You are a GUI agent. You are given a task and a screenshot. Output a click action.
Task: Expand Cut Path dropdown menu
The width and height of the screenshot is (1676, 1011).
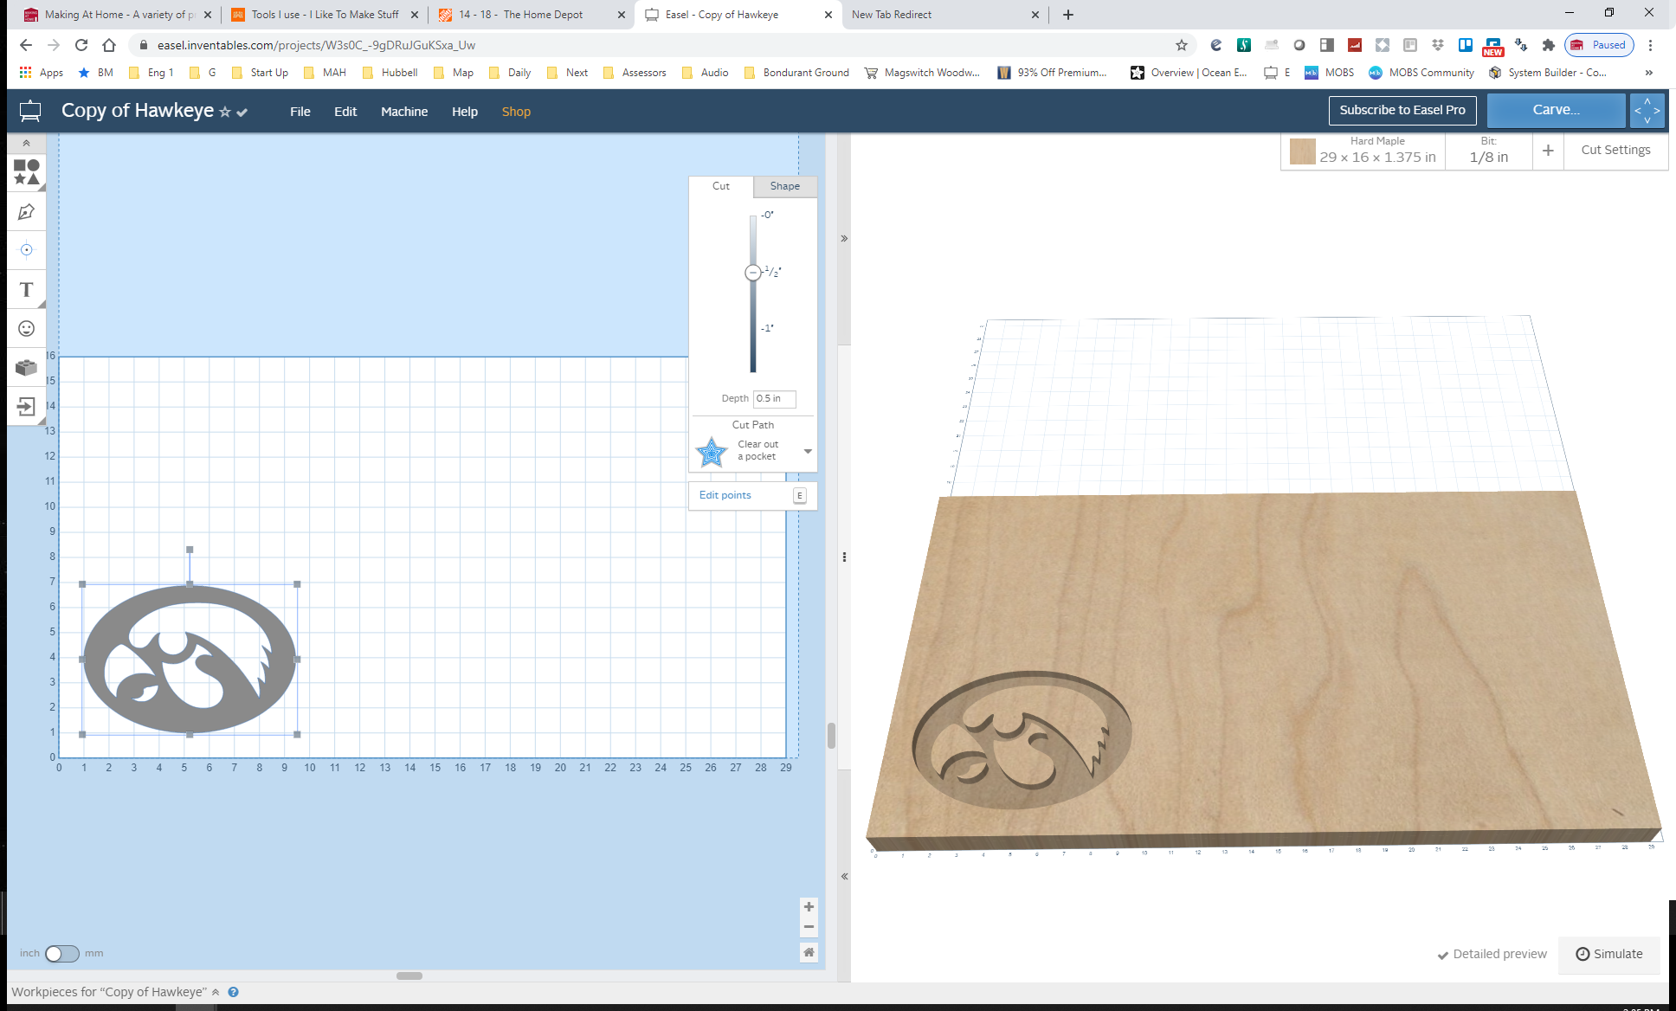(808, 451)
